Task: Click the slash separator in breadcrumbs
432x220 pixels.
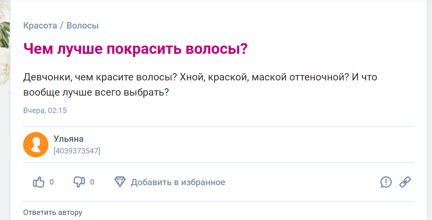Action: tap(62, 26)
